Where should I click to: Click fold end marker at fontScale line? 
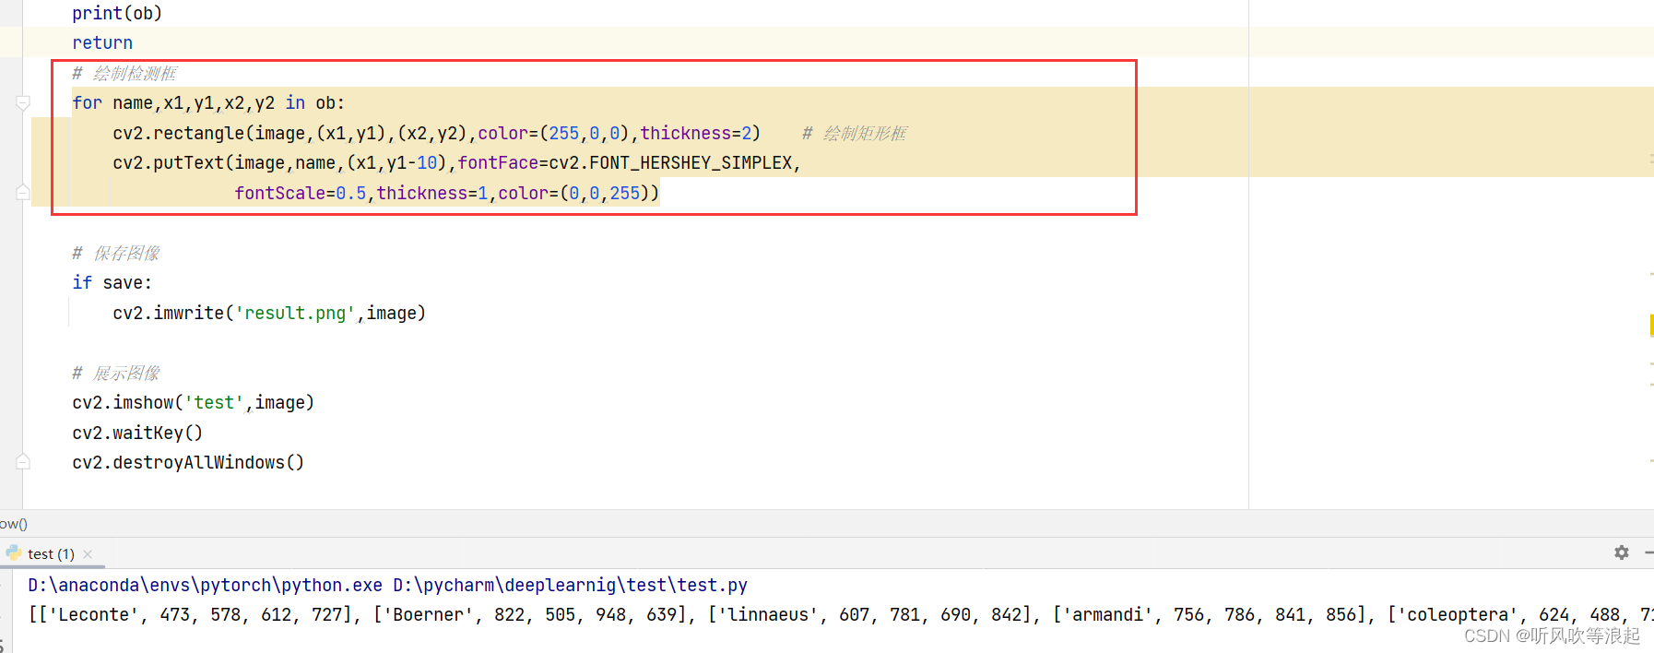pyautogui.click(x=23, y=193)
